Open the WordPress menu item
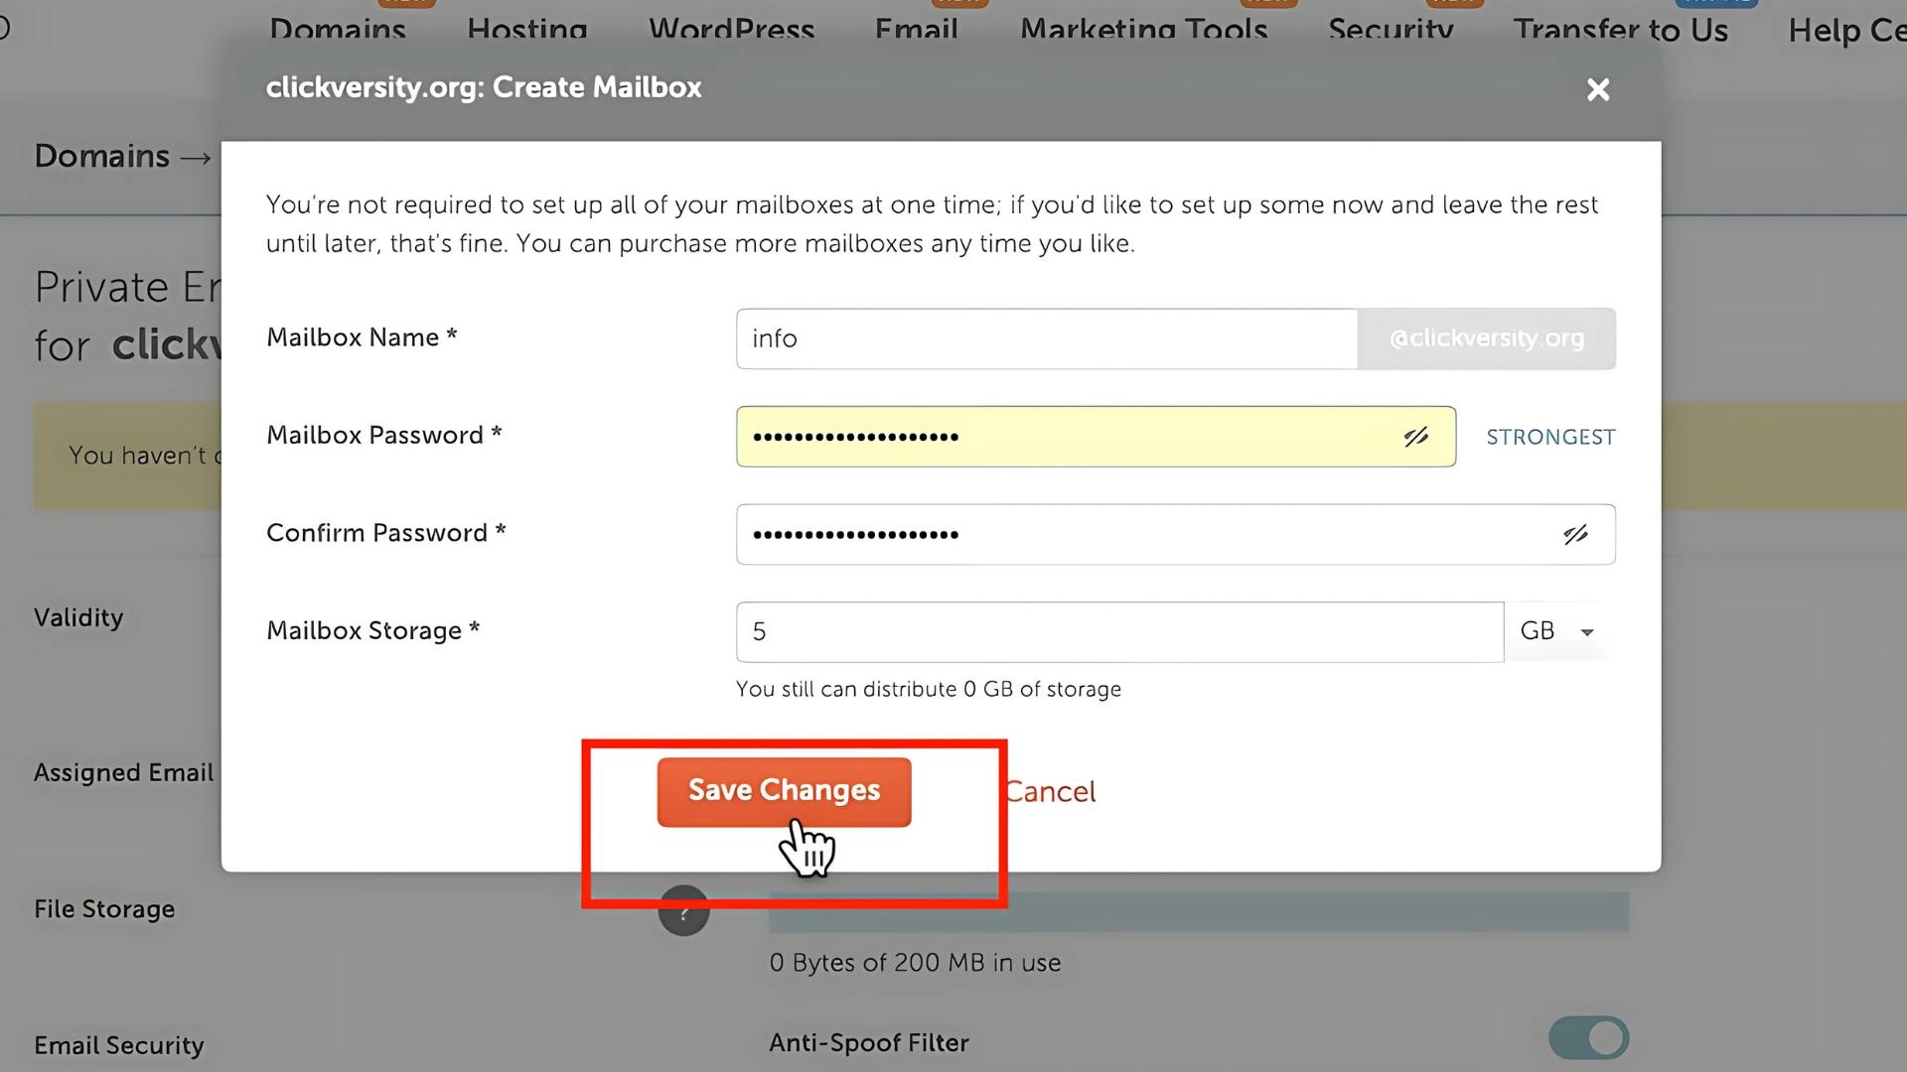This screenshot has width=1907, height=1072. (732, 28)
